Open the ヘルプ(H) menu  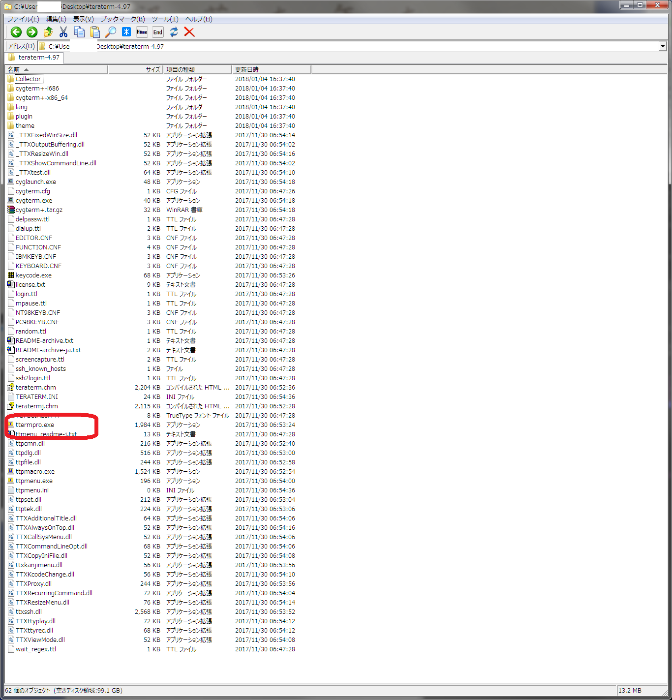[199, 19]
